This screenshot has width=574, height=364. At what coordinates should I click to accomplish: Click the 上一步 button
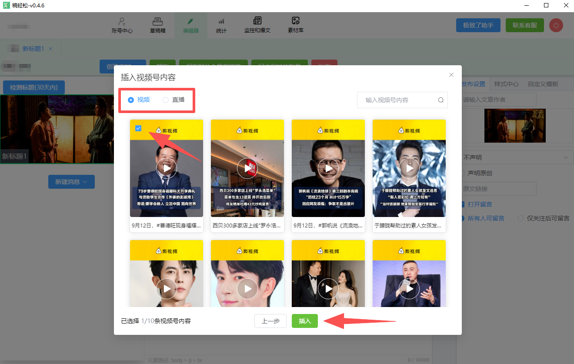coord(270,321)
